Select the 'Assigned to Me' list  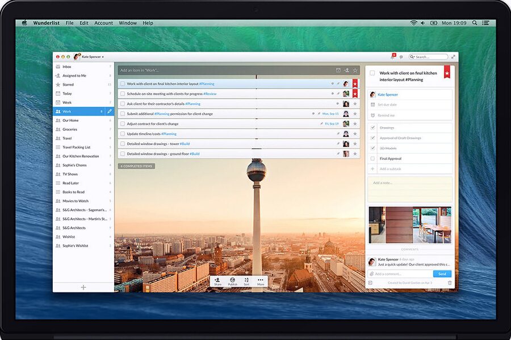point(83,75)
